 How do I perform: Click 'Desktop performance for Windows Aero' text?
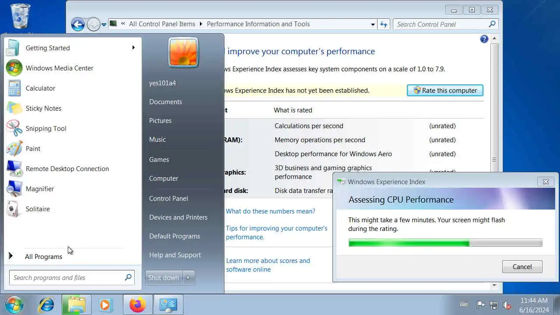[333, 154]
